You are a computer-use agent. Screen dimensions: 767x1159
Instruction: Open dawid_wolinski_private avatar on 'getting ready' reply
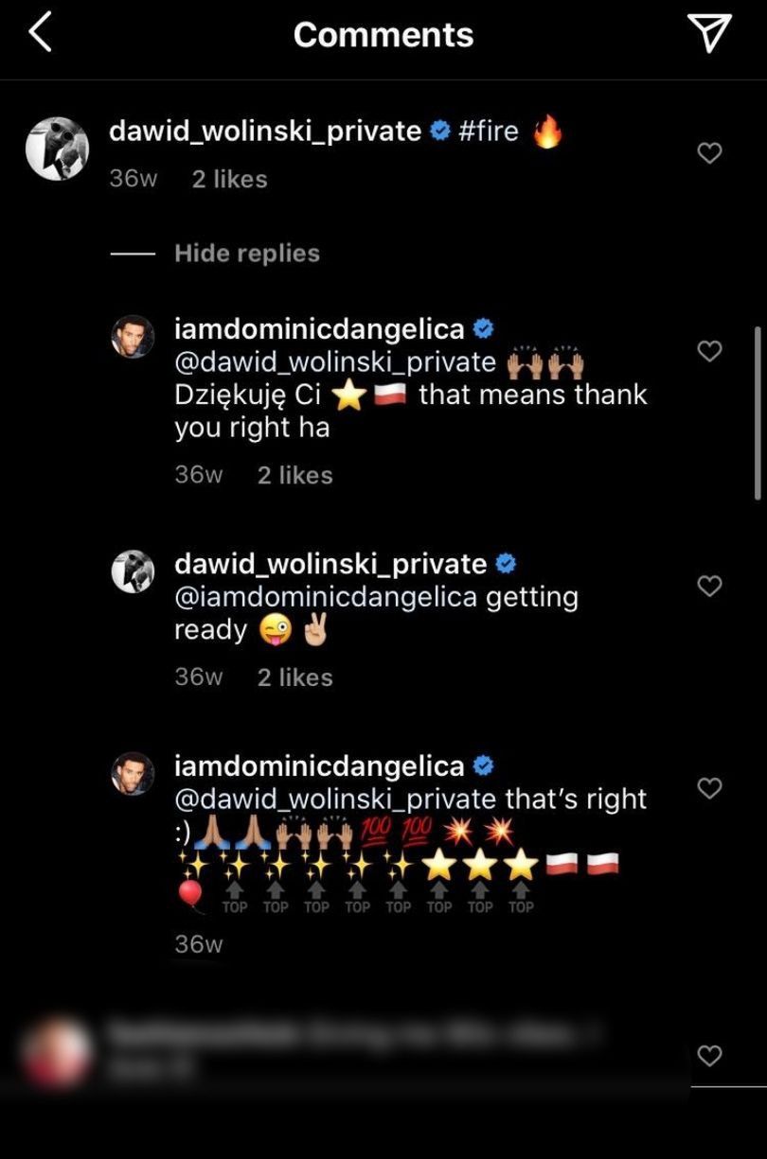click(x=134, y=571)
